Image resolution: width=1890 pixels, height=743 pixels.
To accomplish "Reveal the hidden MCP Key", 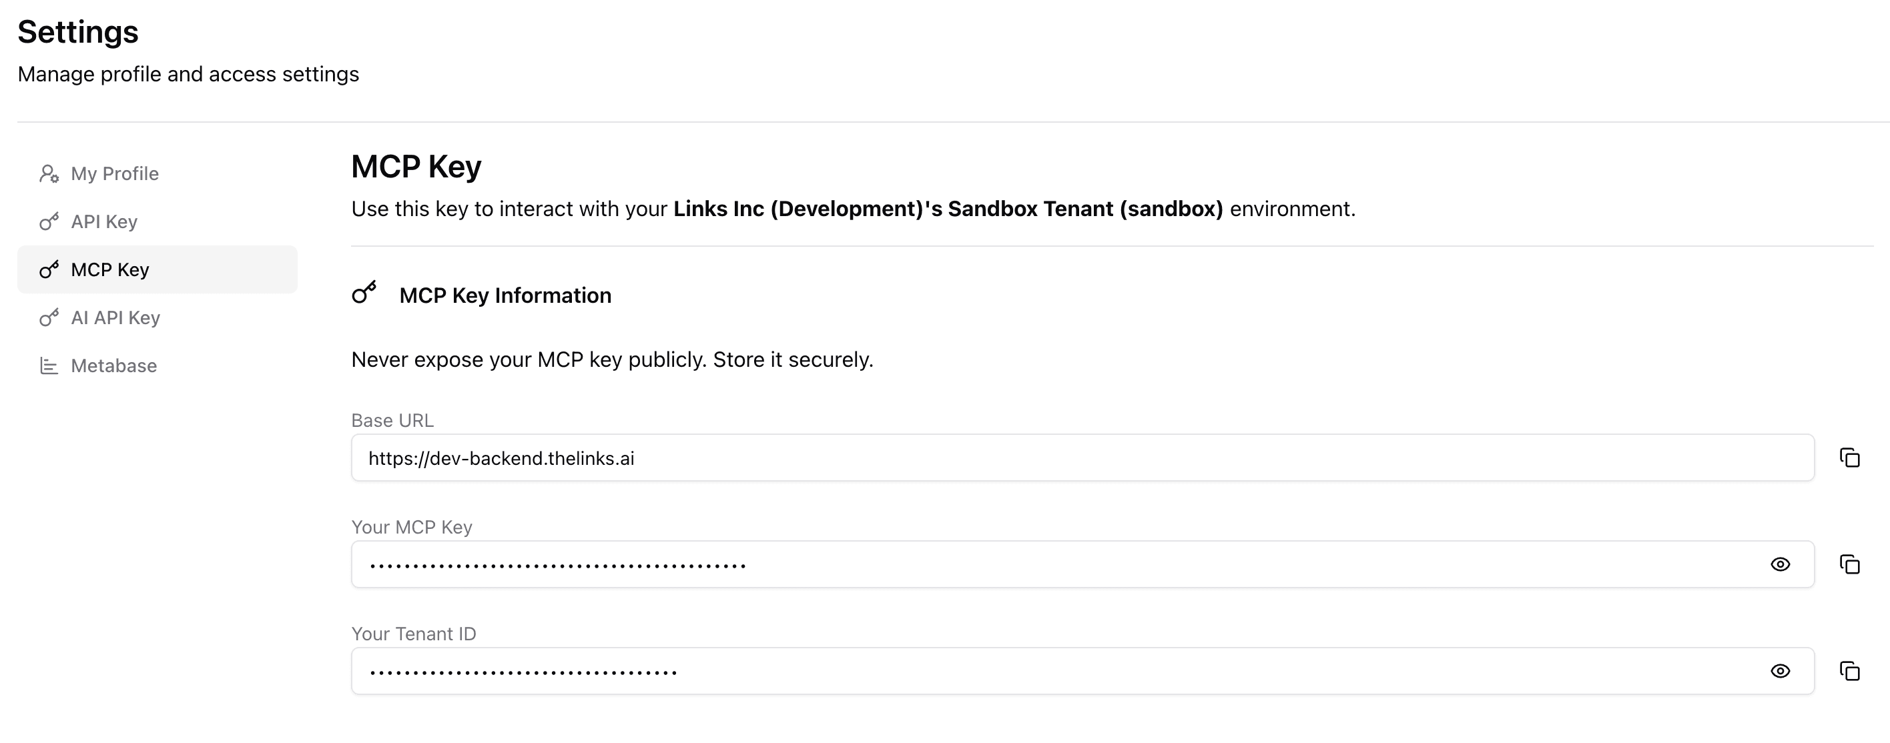I will [1780, 564].
